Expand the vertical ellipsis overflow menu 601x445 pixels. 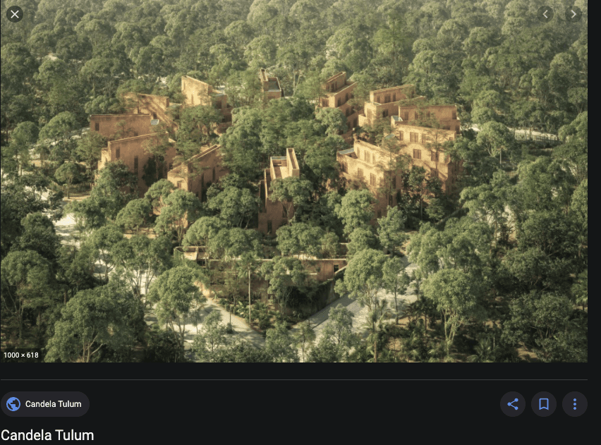[x=575, y=404]
